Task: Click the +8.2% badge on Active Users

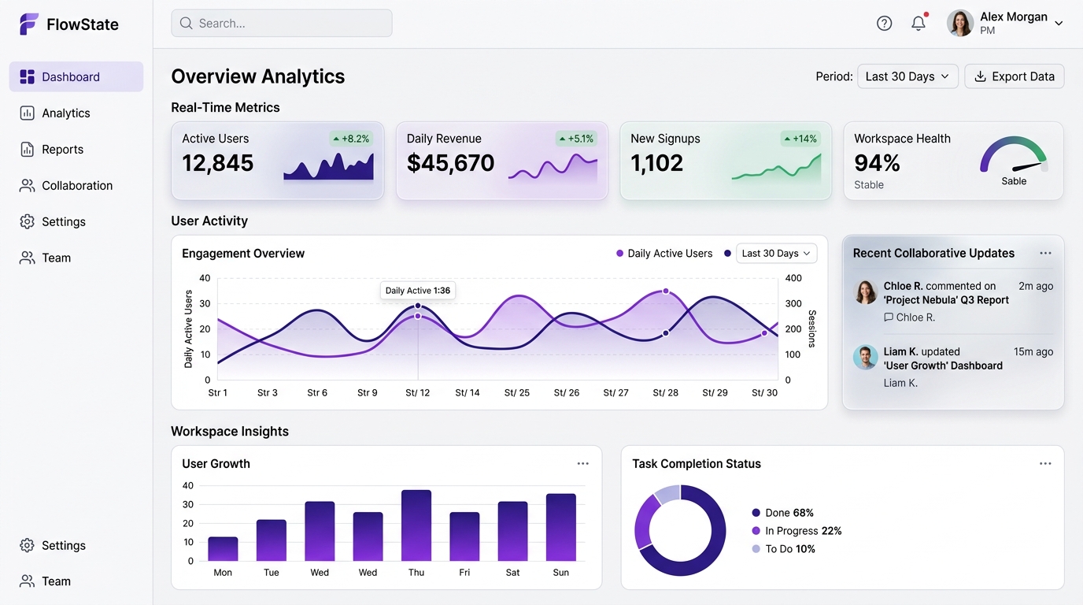Action: click(350, 139)
